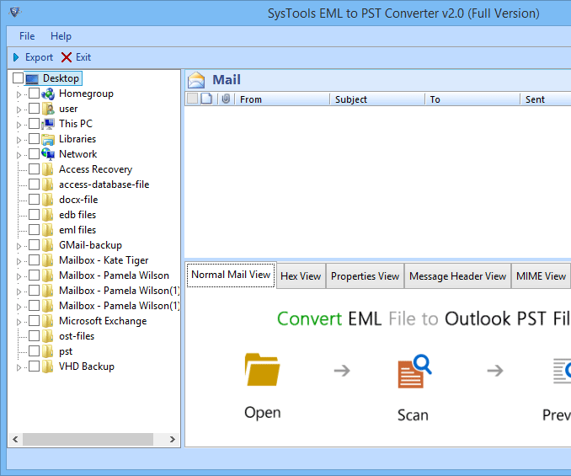Click the ost-files folder icon
571x476 pixels.
(x=48, y=336)
